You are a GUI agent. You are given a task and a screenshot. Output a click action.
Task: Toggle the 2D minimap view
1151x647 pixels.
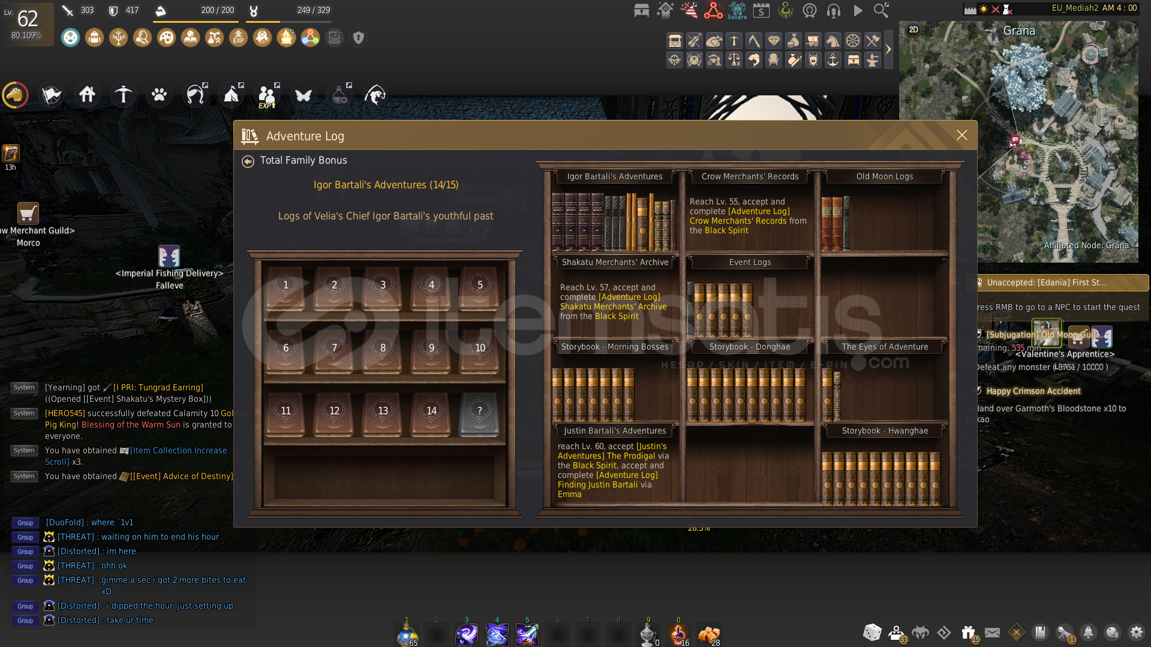[913, 29]
